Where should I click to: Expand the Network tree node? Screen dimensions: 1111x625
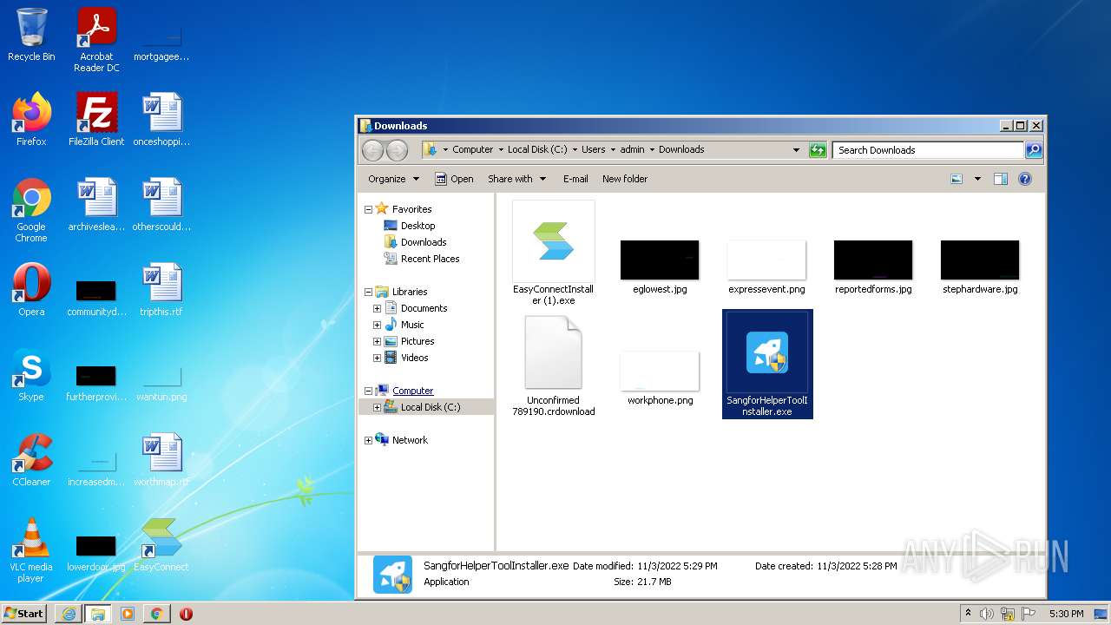368,440
